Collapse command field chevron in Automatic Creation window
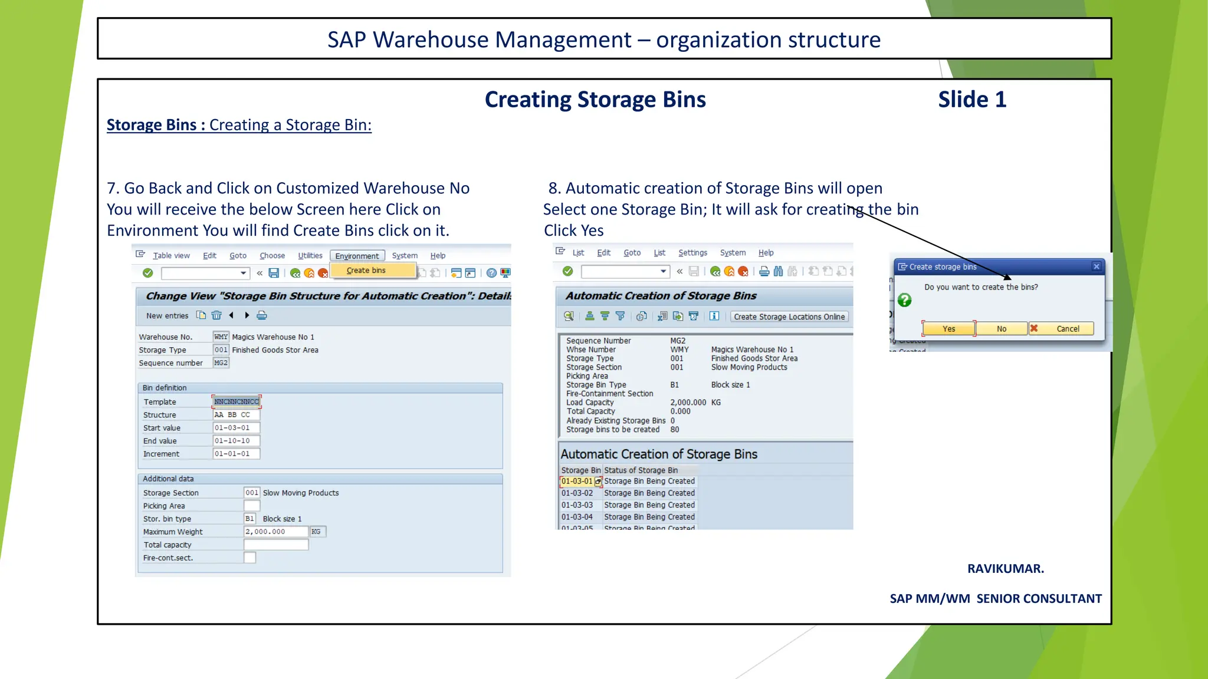This screenshot has height=679, width=1208. (x=679, y=271)
